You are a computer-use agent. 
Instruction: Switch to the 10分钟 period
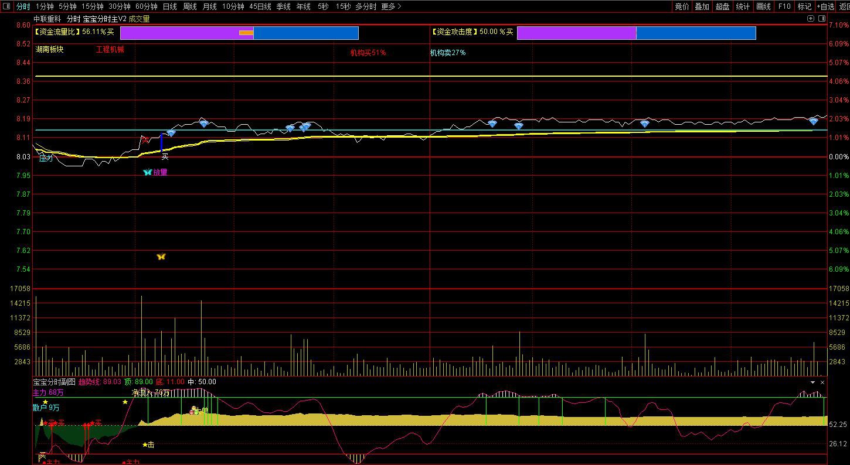coord(233,6)
